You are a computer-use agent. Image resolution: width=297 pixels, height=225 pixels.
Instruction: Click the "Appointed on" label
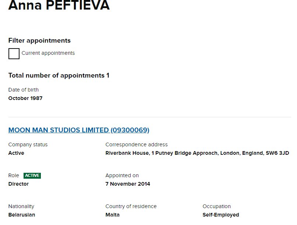click(x=122, y=175)
